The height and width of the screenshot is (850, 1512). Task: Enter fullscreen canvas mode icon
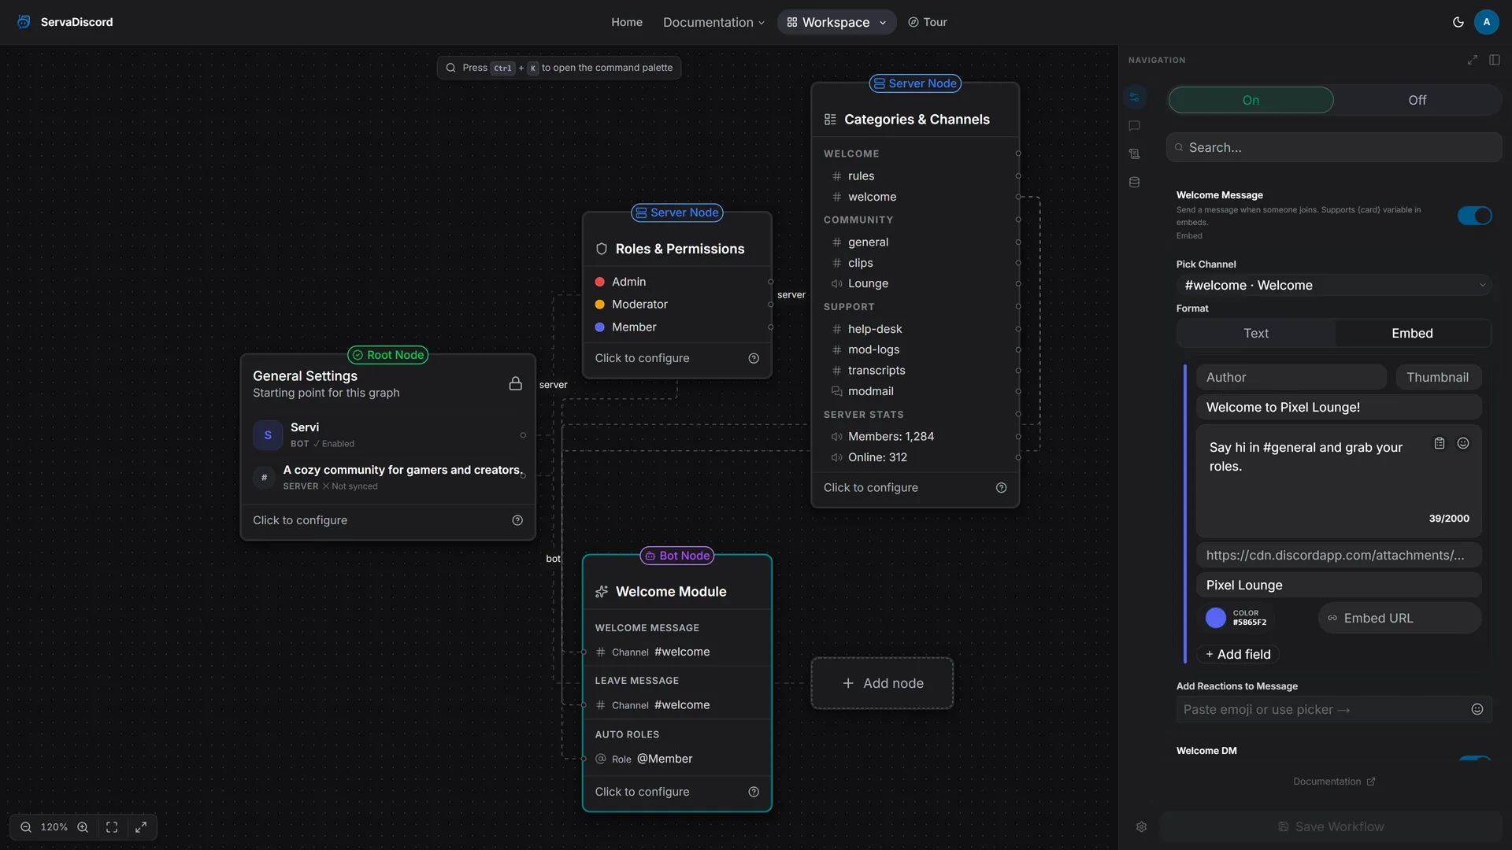coord(141,827)
